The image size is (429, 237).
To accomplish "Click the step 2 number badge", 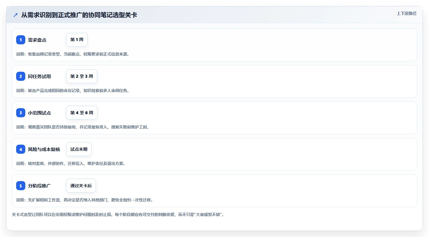I will tap(21, 76).
